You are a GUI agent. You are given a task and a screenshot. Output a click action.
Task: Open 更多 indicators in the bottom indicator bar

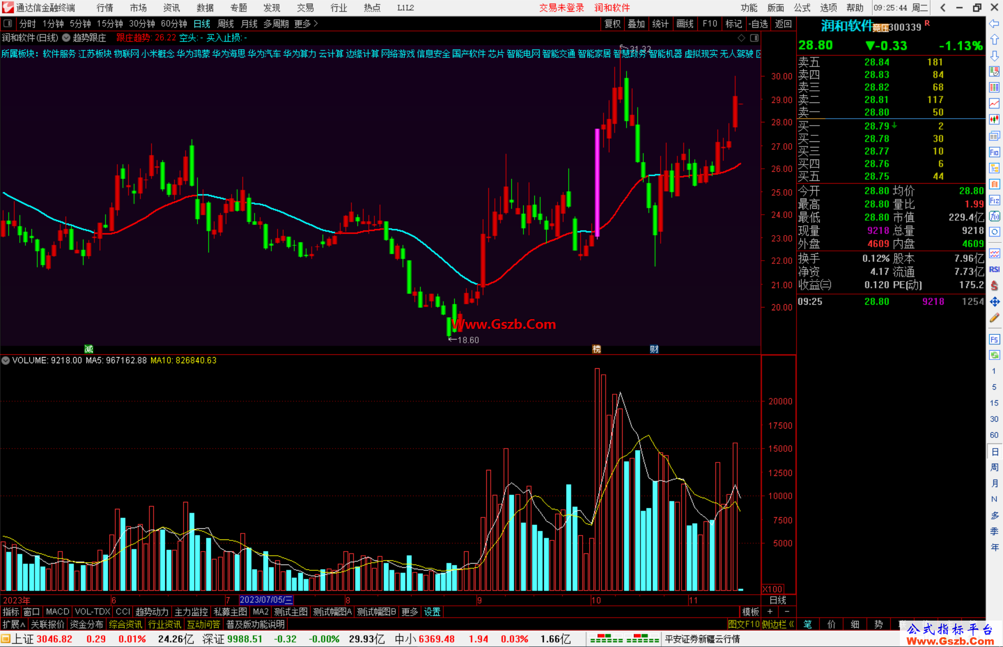pos(410,612)
